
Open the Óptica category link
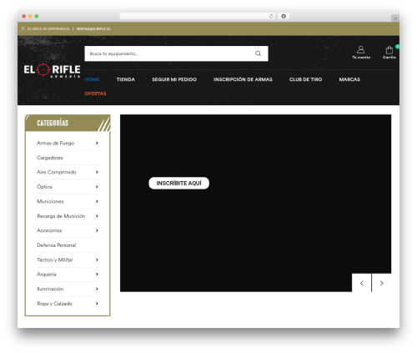(44, 187)
